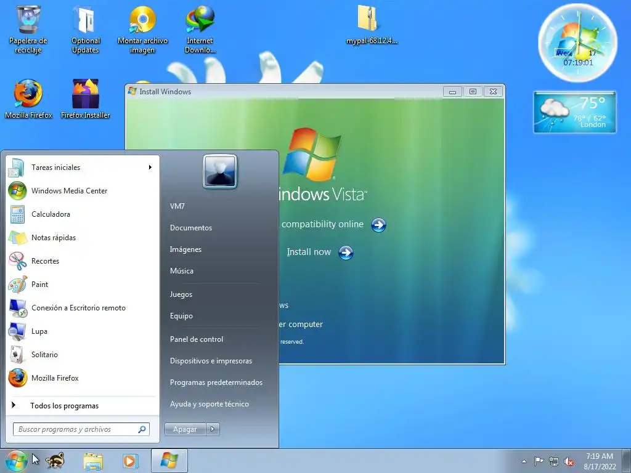Viewport: 631px width, 473px height.
Task: Click the Apagar shutdown button
Action: tap(185, 429)
